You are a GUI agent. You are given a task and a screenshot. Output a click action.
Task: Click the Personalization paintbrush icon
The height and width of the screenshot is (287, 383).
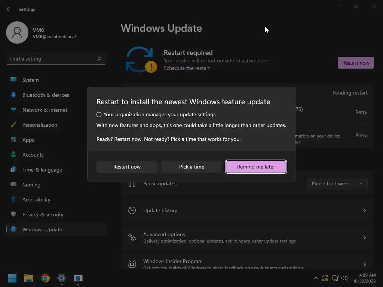[x=13, y=124]
